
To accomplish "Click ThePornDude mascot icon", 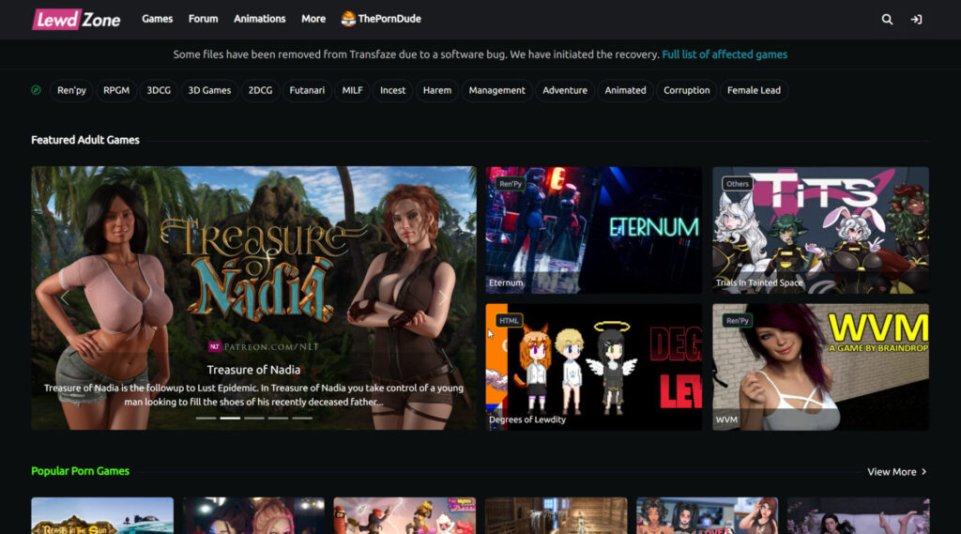I will click(x=348, y=19).
